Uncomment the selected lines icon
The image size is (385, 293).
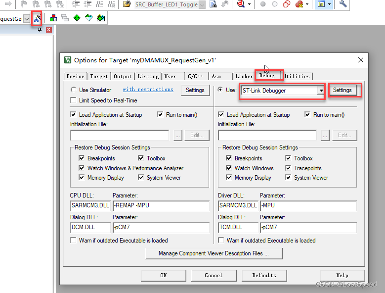click(112, 3)
